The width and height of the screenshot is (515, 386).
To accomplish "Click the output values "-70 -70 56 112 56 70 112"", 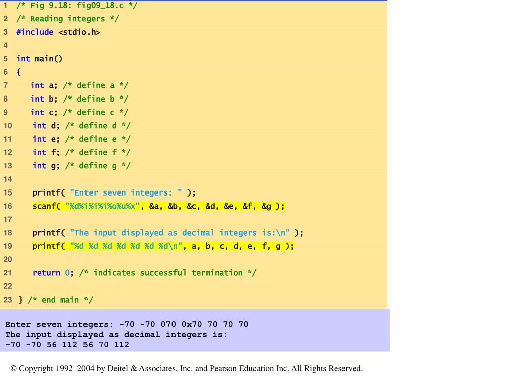I will tap(67, 345).
